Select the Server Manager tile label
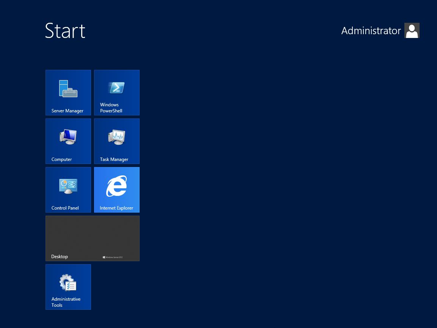 click(x=68, y=111)
